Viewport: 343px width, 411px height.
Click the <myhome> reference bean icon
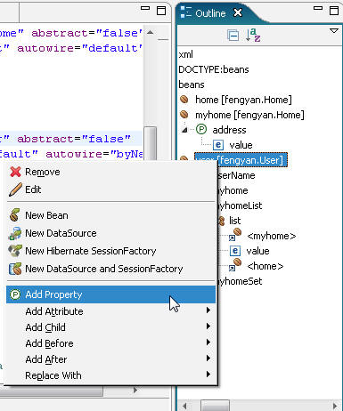235,234
